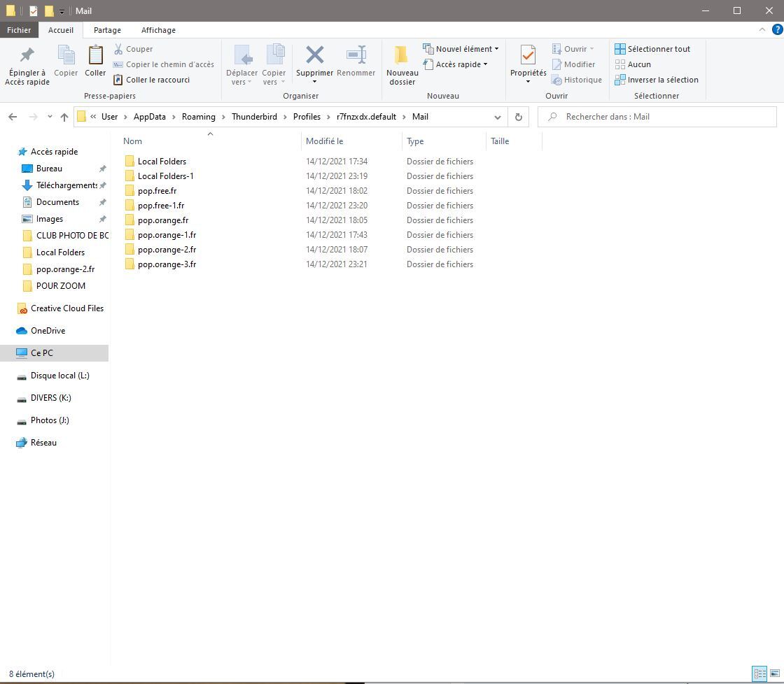The height and width of the screenshot is (684, 784).
Task: Open Nouvel élément dropdown
Action: pyautogui.click(x=461, y=49)
